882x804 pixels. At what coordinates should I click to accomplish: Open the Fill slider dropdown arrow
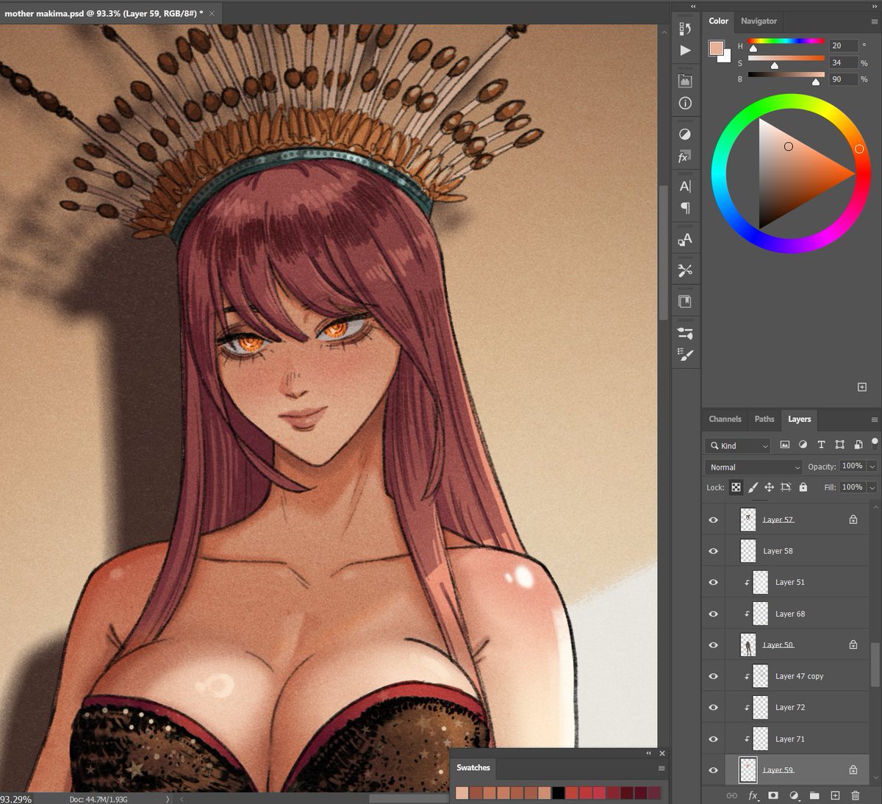[x=872, y=487]
